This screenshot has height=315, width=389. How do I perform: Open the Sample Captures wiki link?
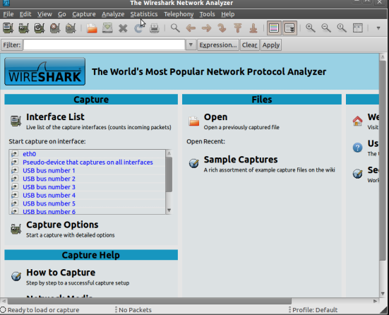(x=241, y=160)
